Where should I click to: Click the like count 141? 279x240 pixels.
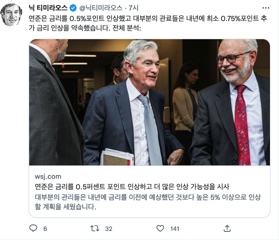tap(174, 229)
